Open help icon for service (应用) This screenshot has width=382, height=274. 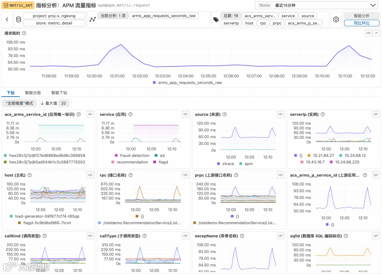coord(130,114)
